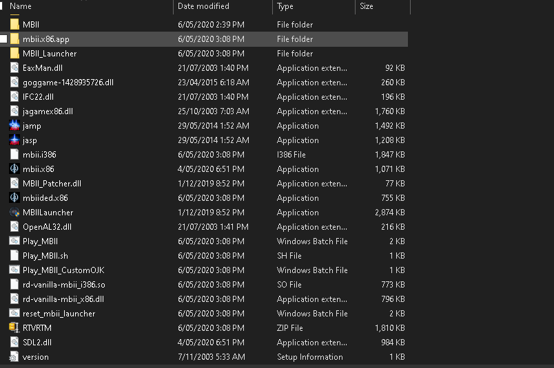Select the MBIILauncher application icon

pyautogui.click(x=14, y=213)
